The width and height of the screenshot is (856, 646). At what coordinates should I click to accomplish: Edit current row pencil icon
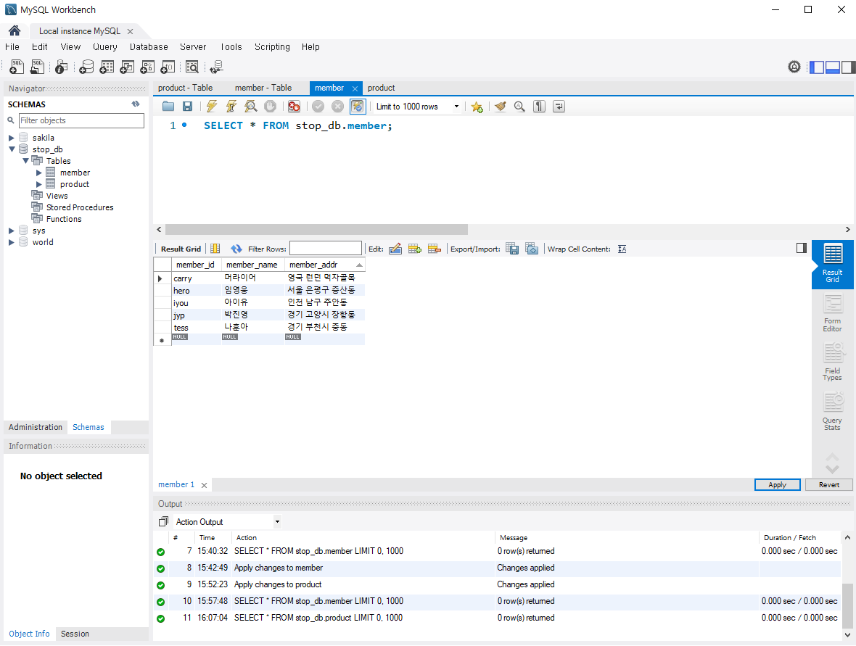pos(395,249)
